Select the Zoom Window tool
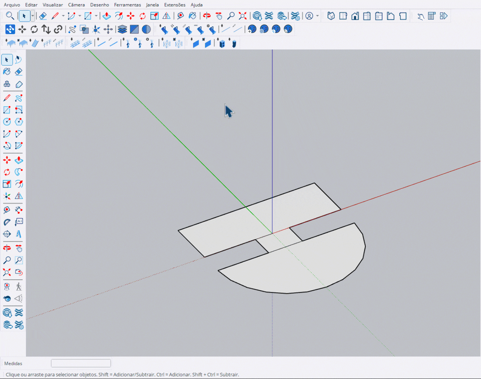This screenshot has height=379, width=481. click(19, 260)
